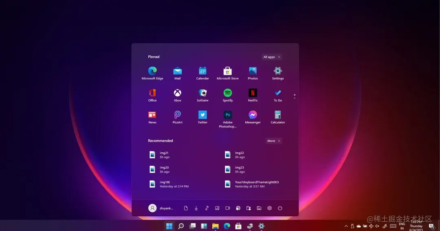
Task: Click the Windows Start button on taskbar
Action: point(169,226)
